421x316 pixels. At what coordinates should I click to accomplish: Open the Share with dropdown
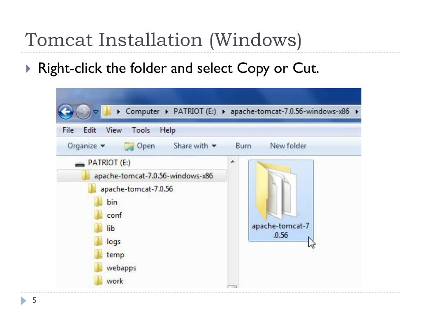[x=195, y=146]
